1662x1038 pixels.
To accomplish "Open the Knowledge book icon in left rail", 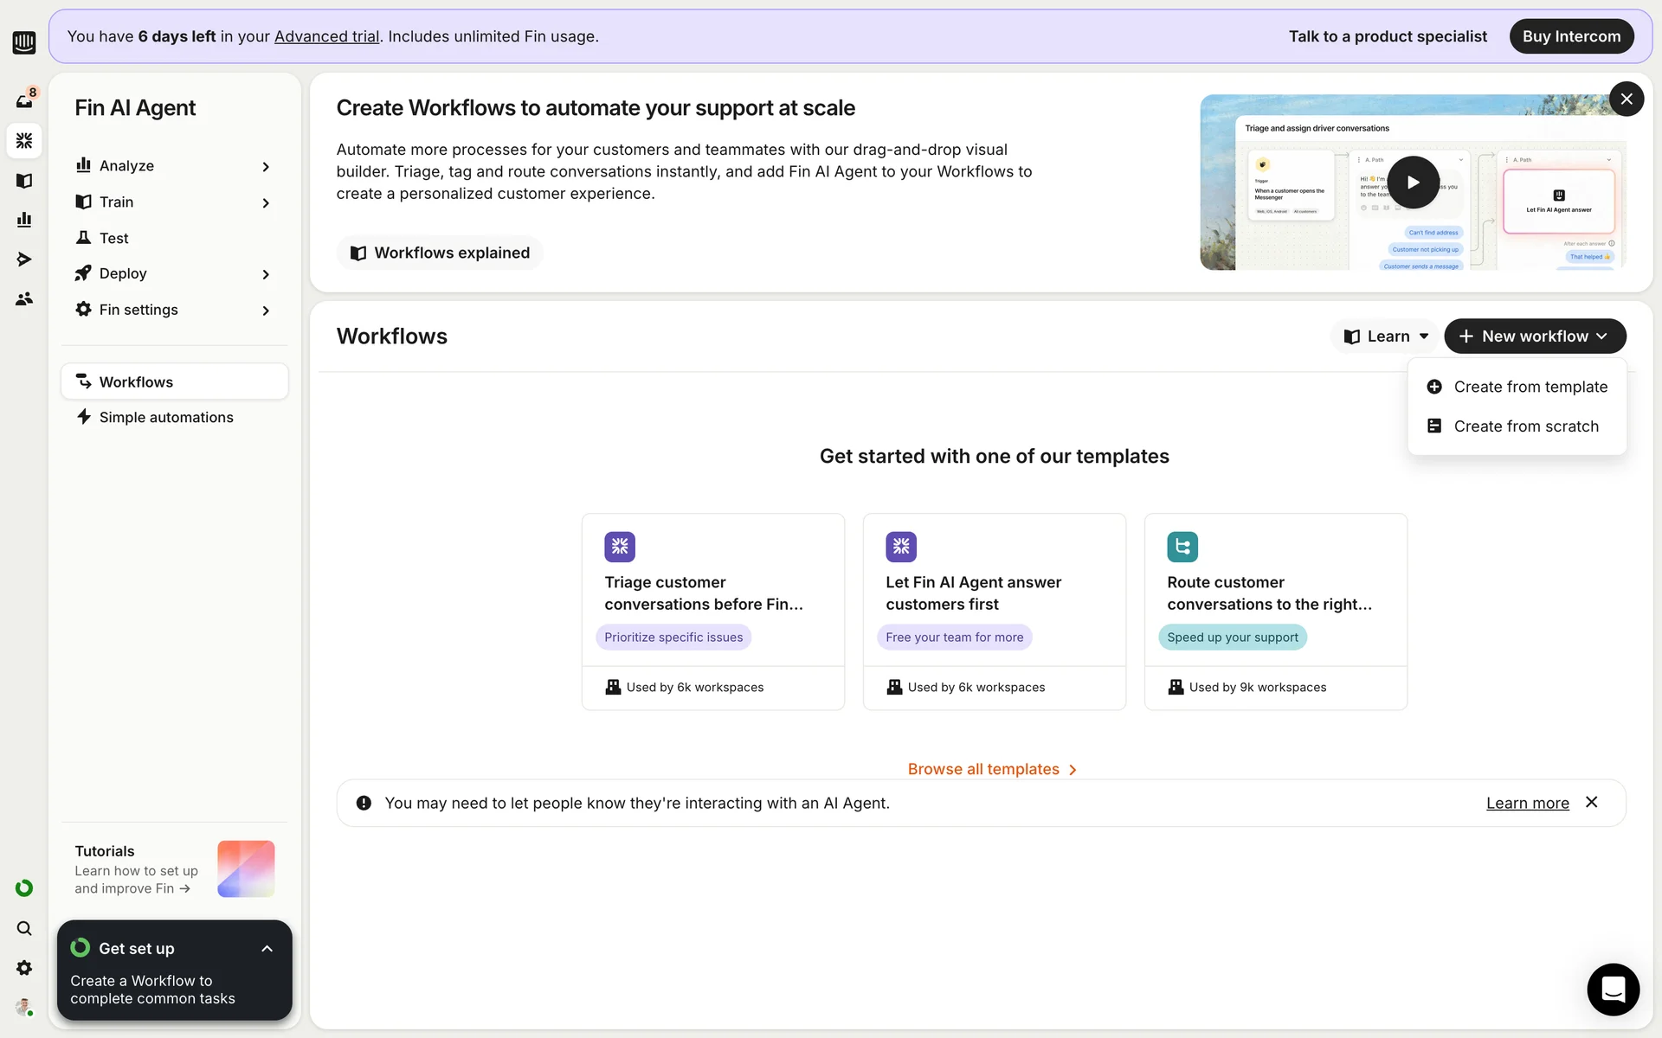I will click(24, 181).
